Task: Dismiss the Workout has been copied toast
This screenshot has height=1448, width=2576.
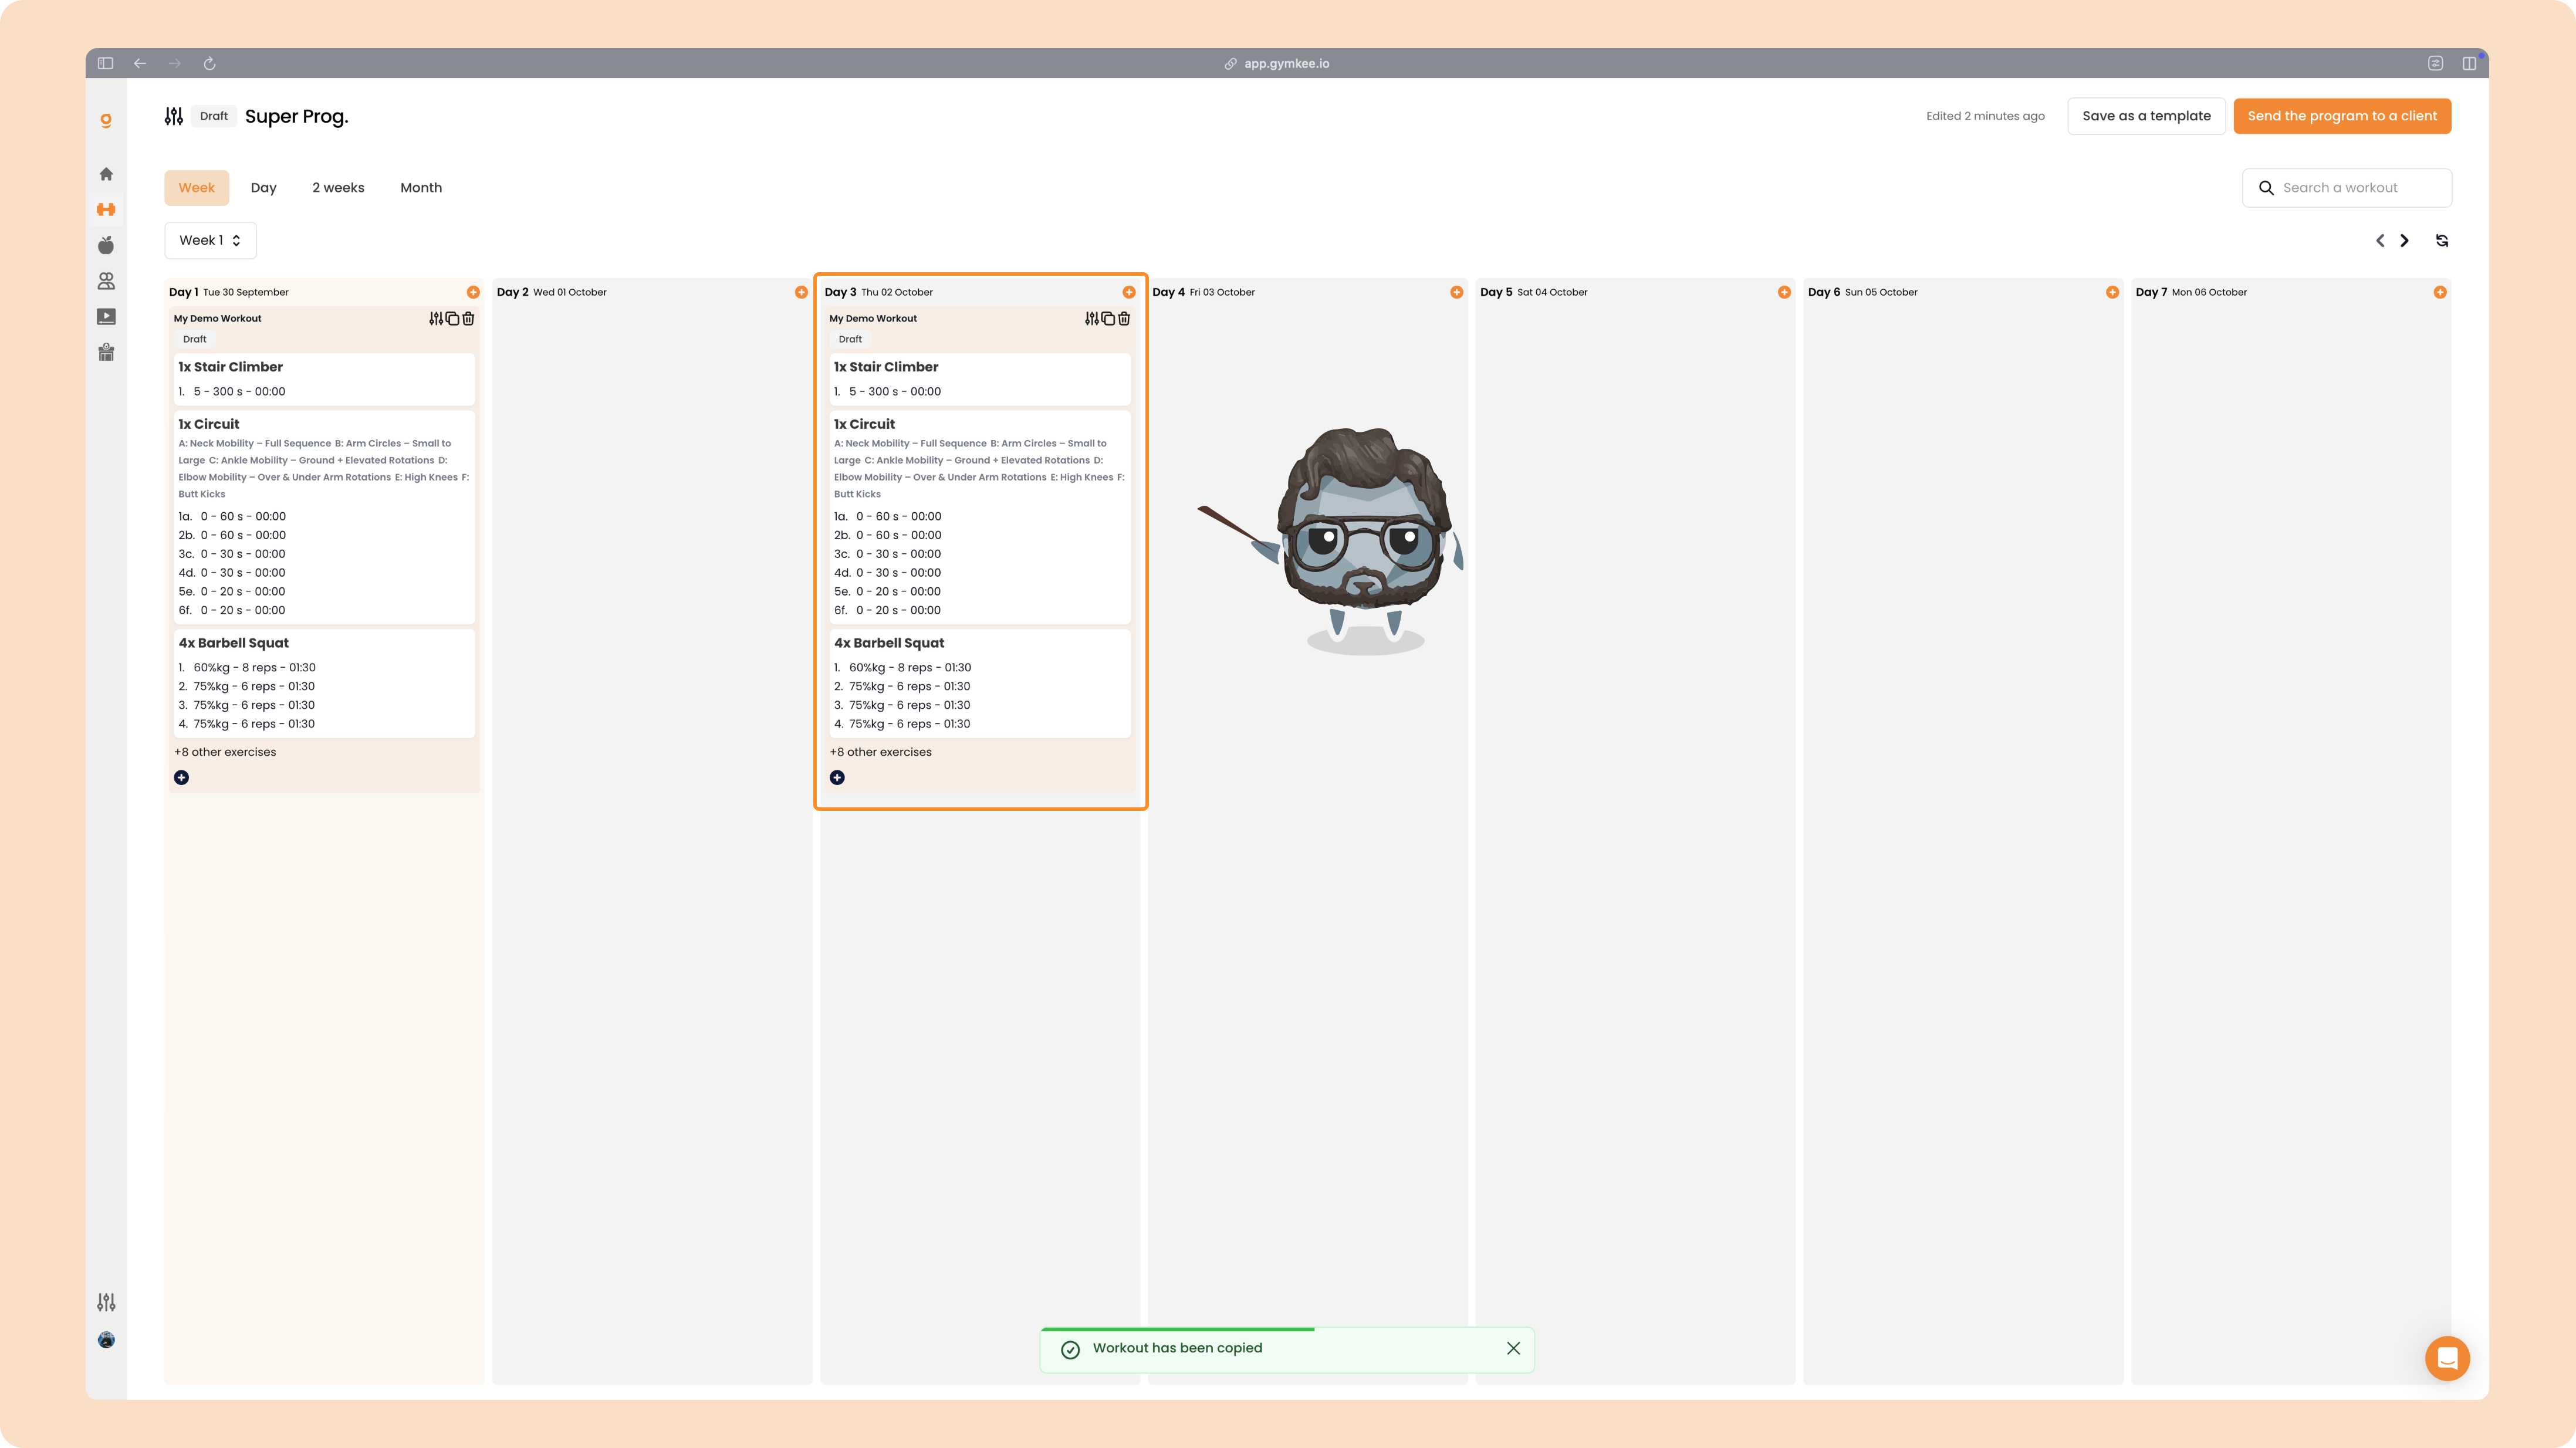Action: pos(1513,1348)
